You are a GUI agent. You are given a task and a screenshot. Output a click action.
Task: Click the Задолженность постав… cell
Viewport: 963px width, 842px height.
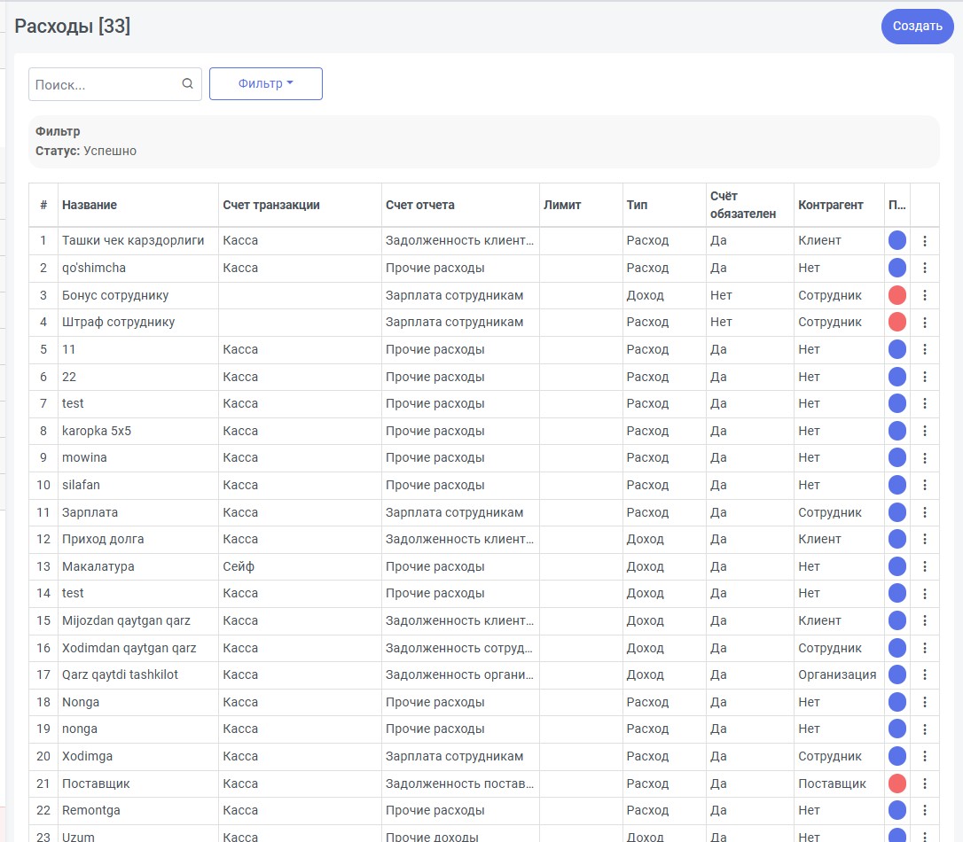[x=459, y=784]
